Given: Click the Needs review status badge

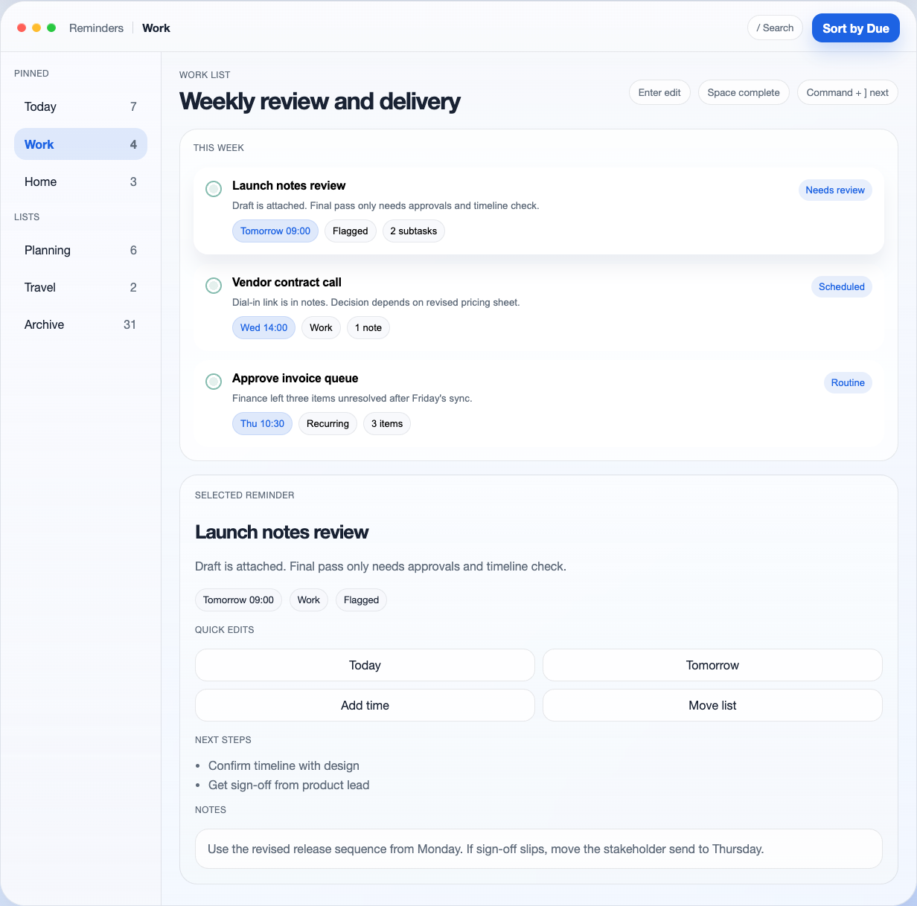Looking at the screenshot, I should click(x=835, y=190).
